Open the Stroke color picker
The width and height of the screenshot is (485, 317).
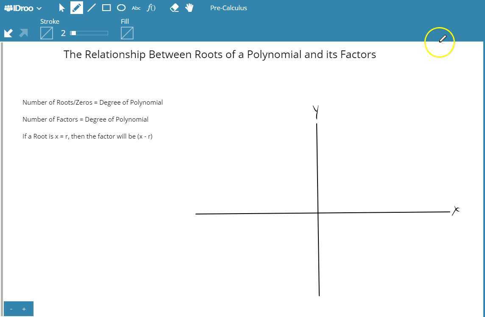[47, 33]
